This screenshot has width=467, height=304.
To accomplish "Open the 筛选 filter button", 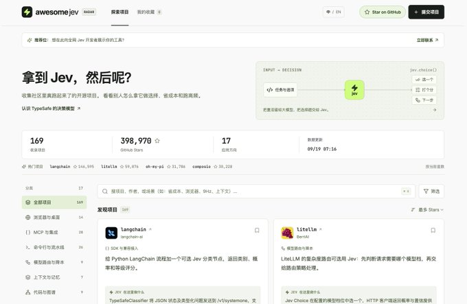I will pyautogui.click(x=431, y=191).
